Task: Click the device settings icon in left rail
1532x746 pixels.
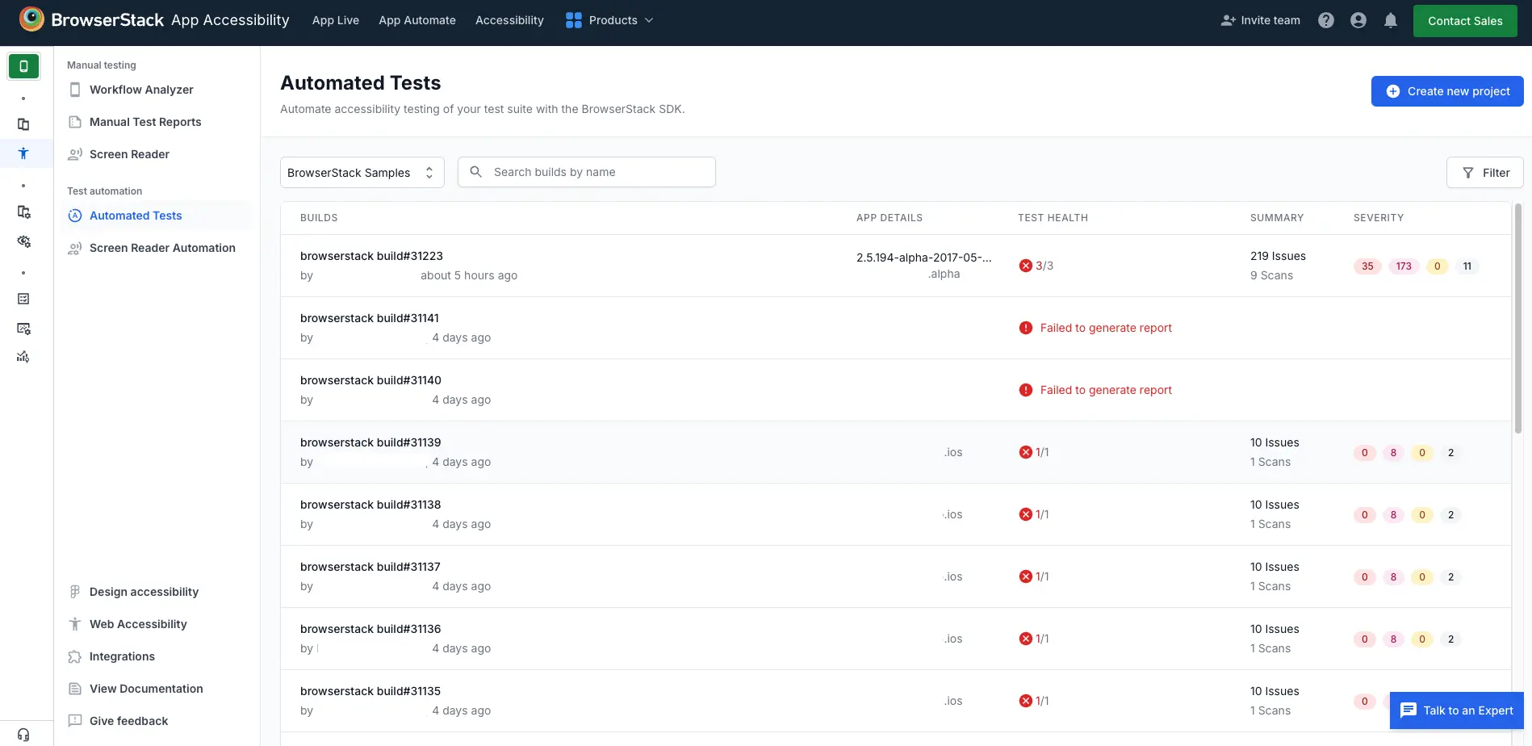Action: coord(23,211)
